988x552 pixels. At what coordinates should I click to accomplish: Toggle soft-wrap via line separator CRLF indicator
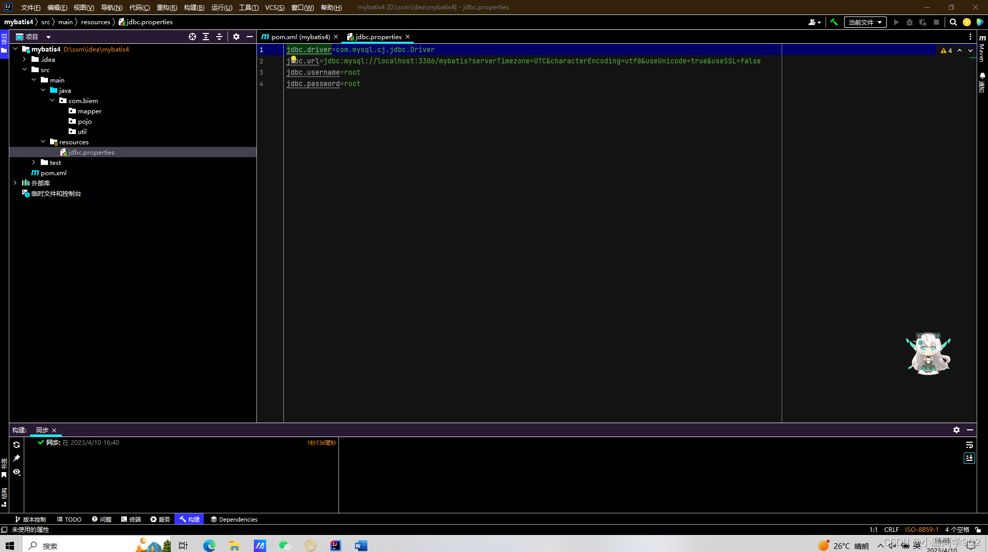892,529
